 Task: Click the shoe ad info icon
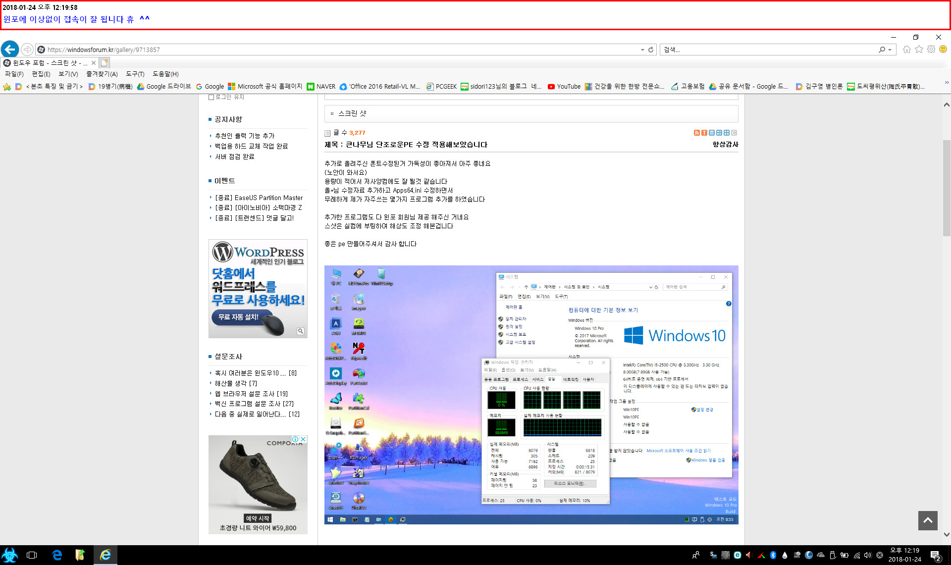coord(295,439)
